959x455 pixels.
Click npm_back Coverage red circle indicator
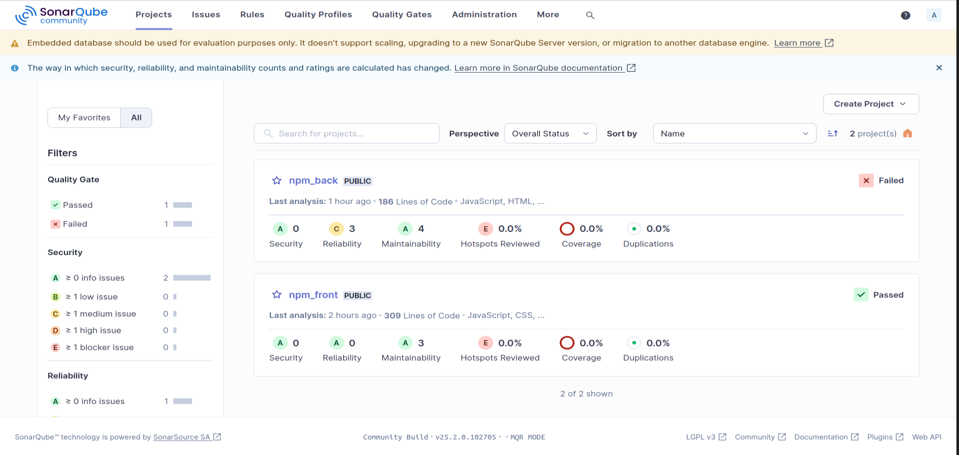click(567, 229)
